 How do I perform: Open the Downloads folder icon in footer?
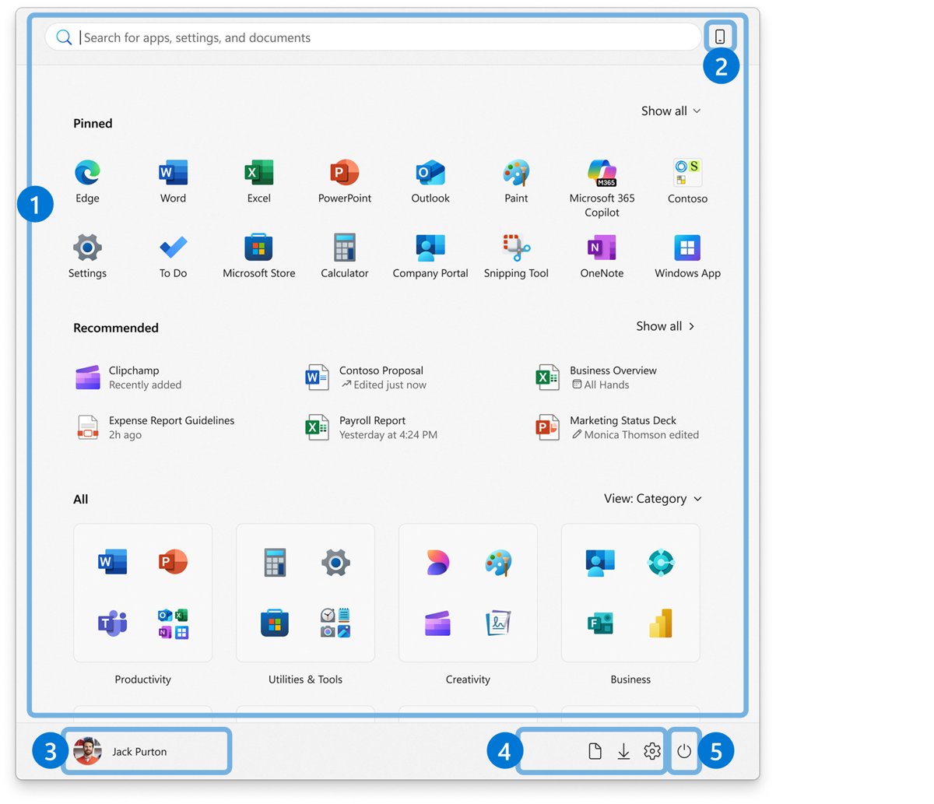(x=623, y=751)
